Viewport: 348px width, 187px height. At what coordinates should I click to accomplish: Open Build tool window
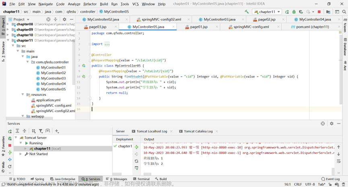(x=161, y=179)
